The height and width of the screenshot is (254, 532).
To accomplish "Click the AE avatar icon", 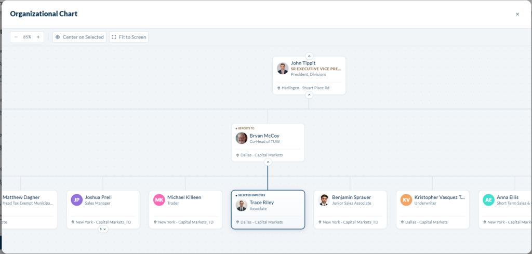I will click(x=488, y=200).
